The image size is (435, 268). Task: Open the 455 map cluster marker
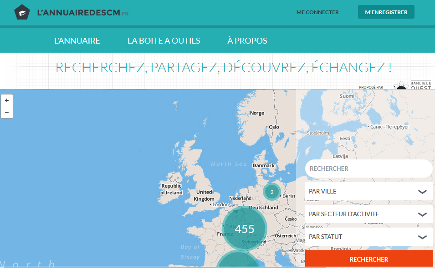coord(245,228)
